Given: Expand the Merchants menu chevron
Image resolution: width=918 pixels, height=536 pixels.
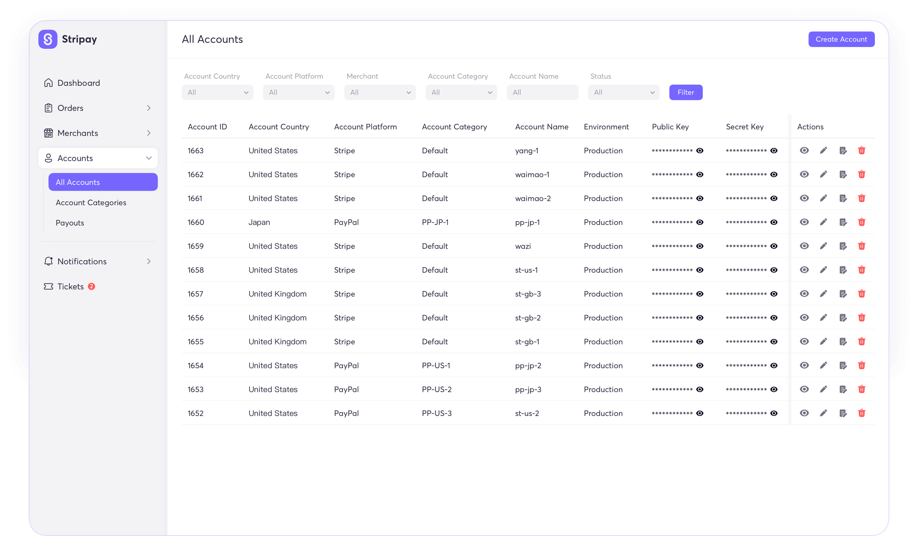Looking at the screenshot, I should click(148, 133).
